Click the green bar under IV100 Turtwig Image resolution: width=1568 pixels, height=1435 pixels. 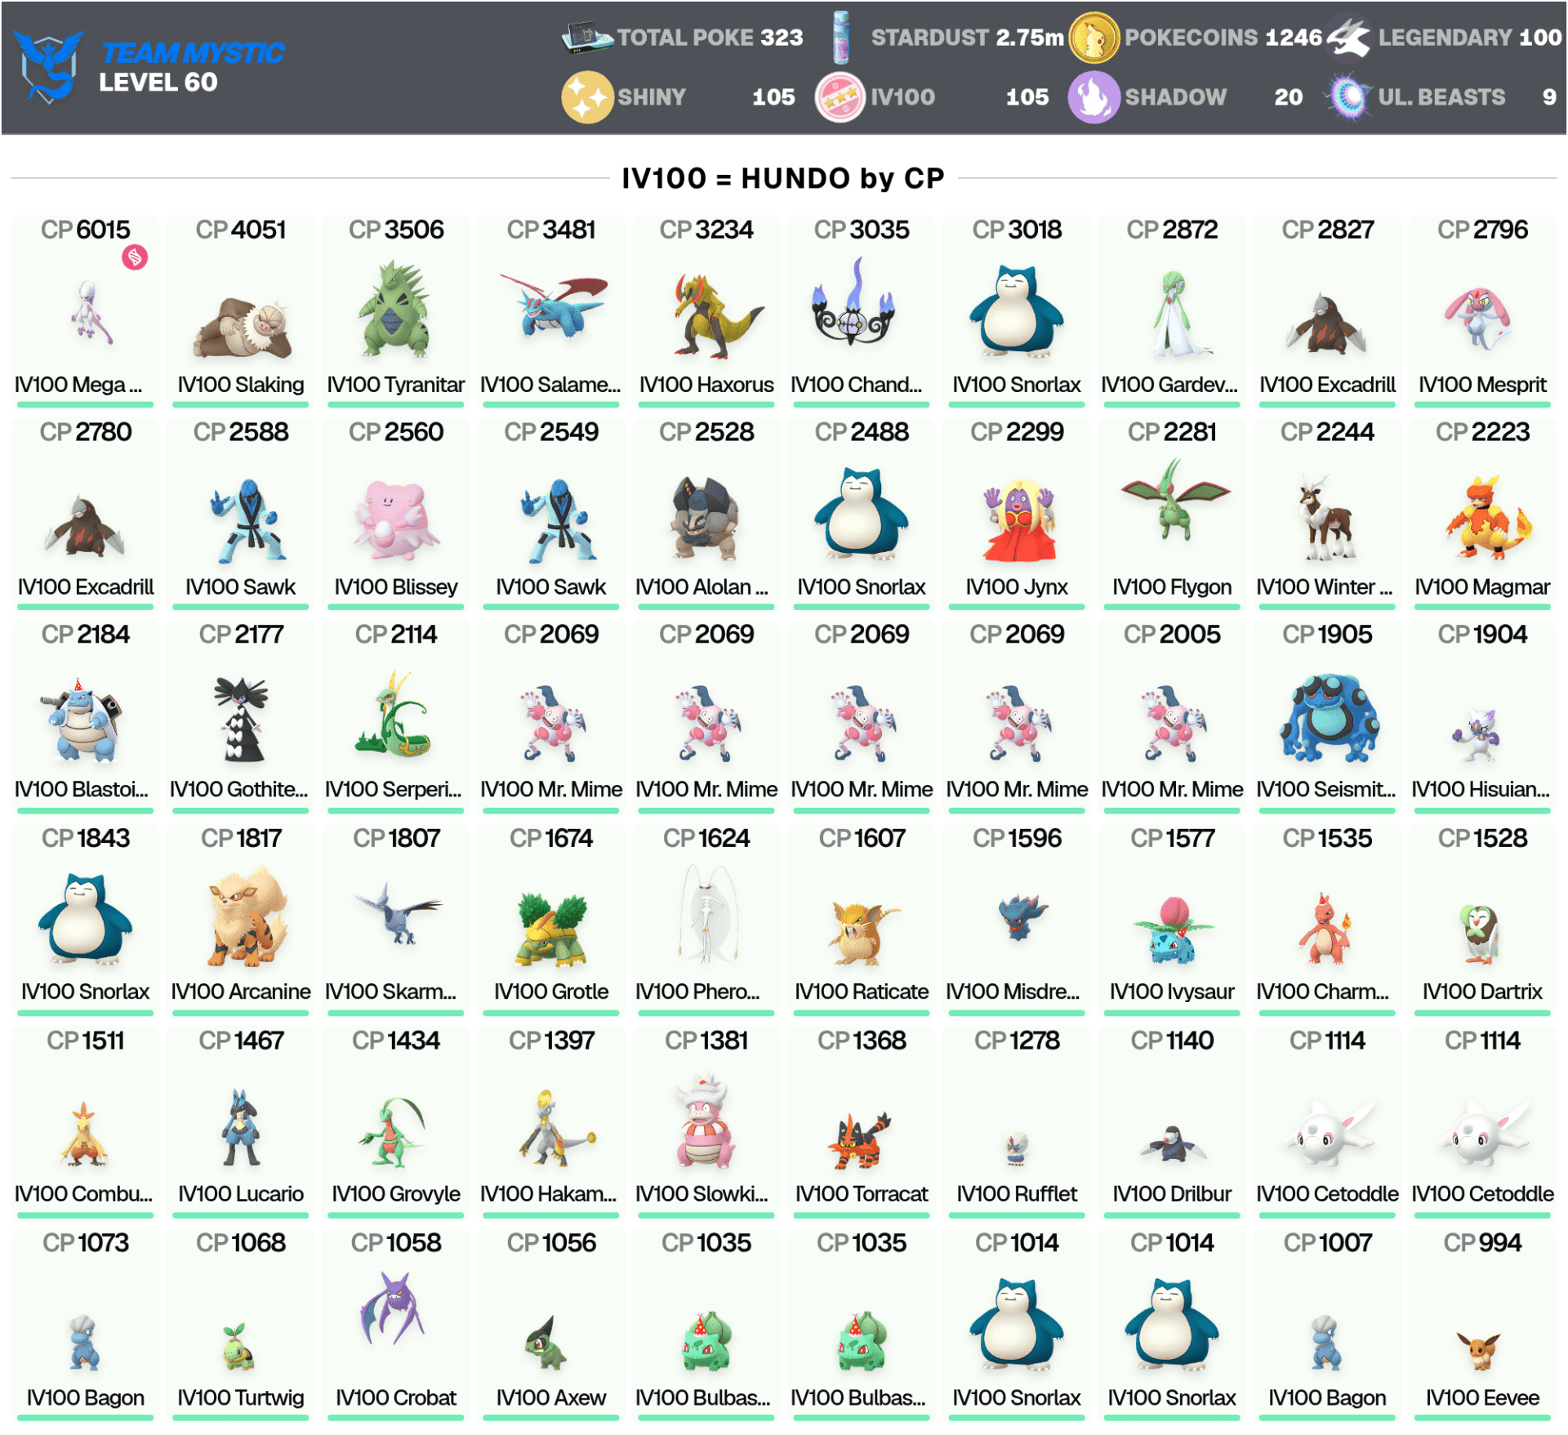click(x=241, y=1417)
